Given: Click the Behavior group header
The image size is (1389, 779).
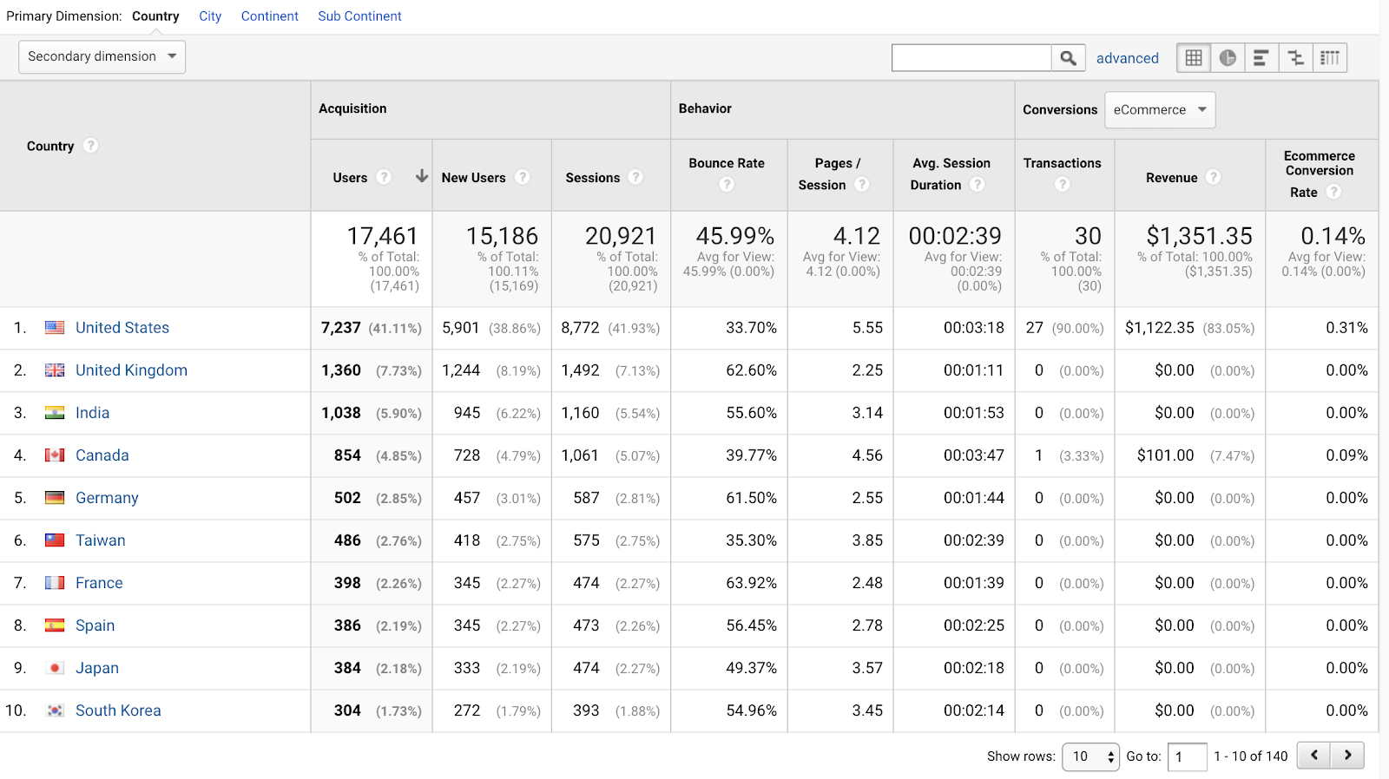Looking at the screenshot, I should coord(705,108).
